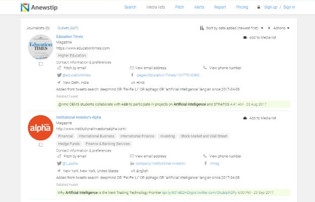315x202 pixels.
Task: Open Report in top navigation
Action: 220,7
